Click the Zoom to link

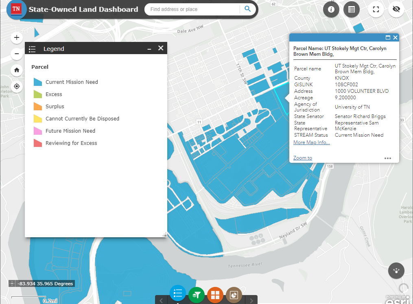click(x=303, y=158)
